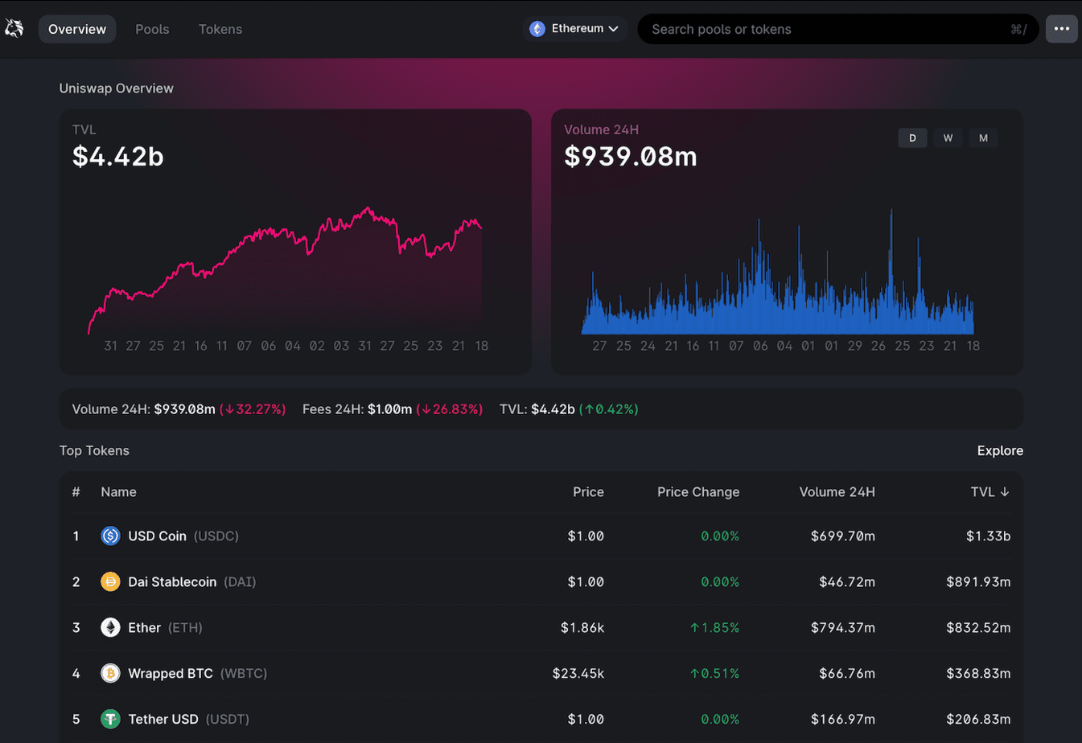Viewport: 1082px width, 743px height.
Task: Sort tokens by Price column header
Action: (x=588, y=492)
